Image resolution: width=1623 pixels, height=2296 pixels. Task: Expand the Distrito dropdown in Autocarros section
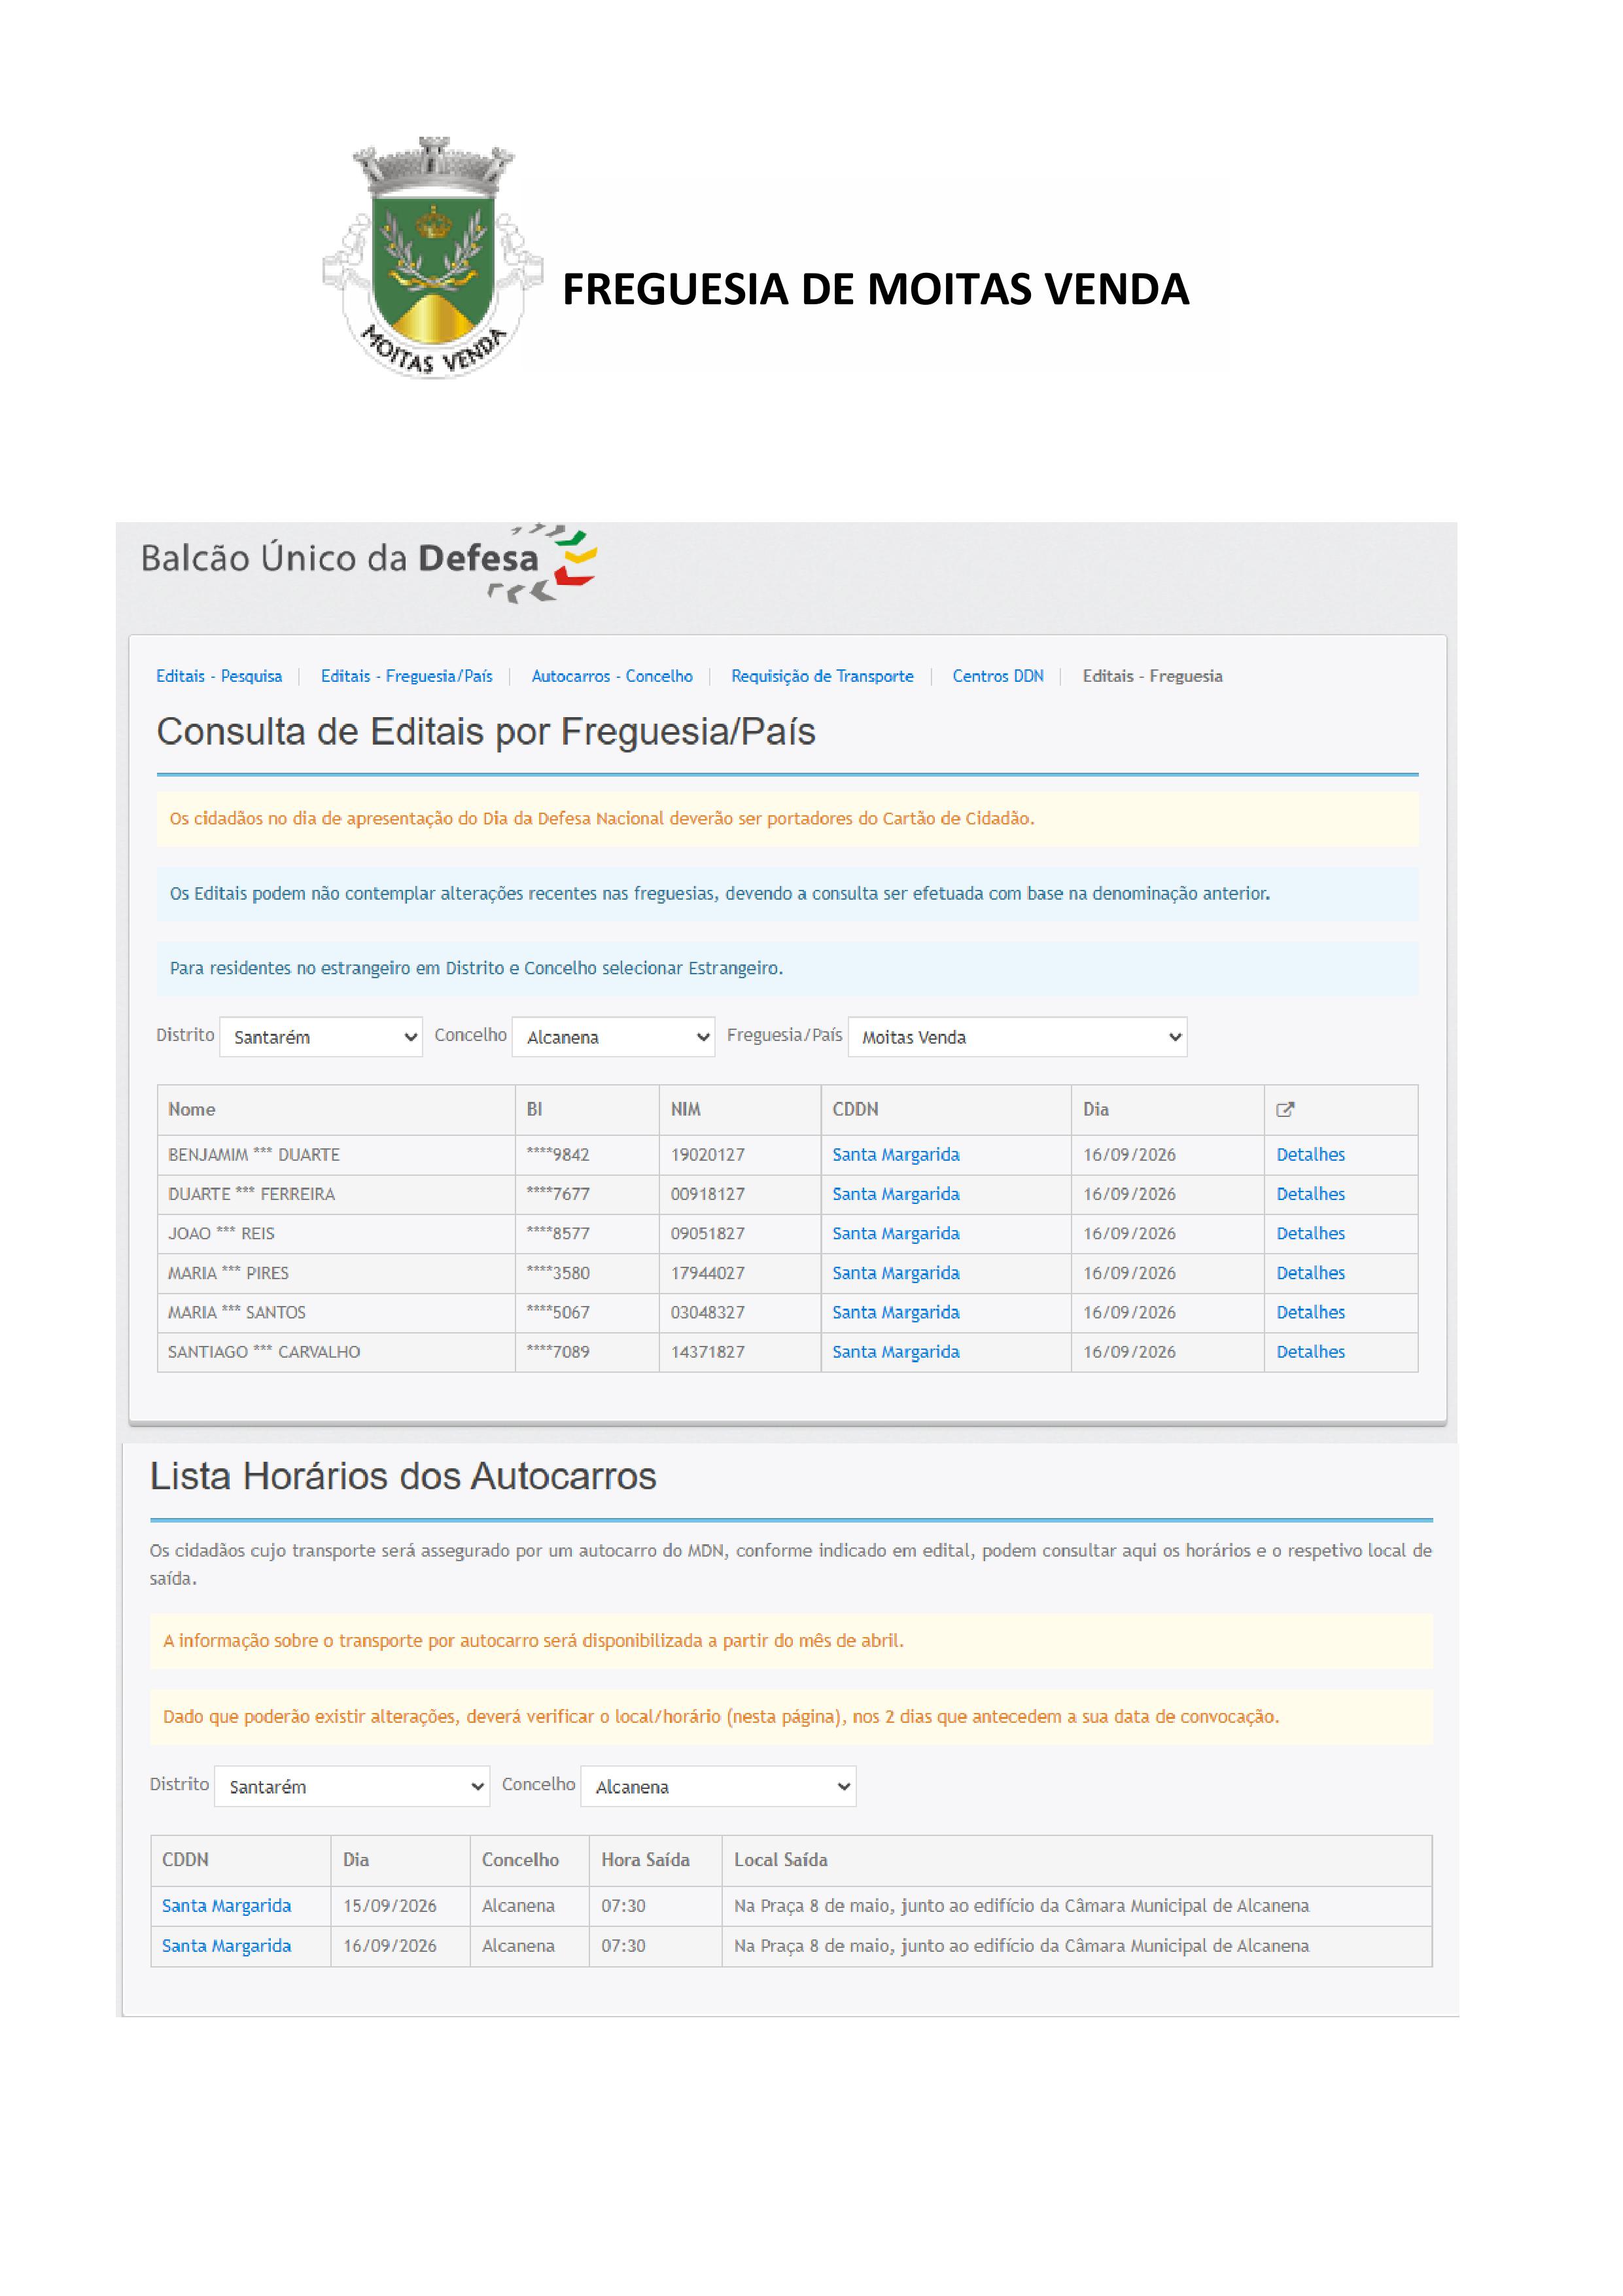coord(352,1786)
